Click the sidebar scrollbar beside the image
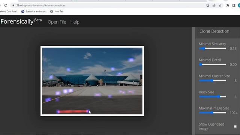This screenshot has height=135, width=240. (193, 81)
